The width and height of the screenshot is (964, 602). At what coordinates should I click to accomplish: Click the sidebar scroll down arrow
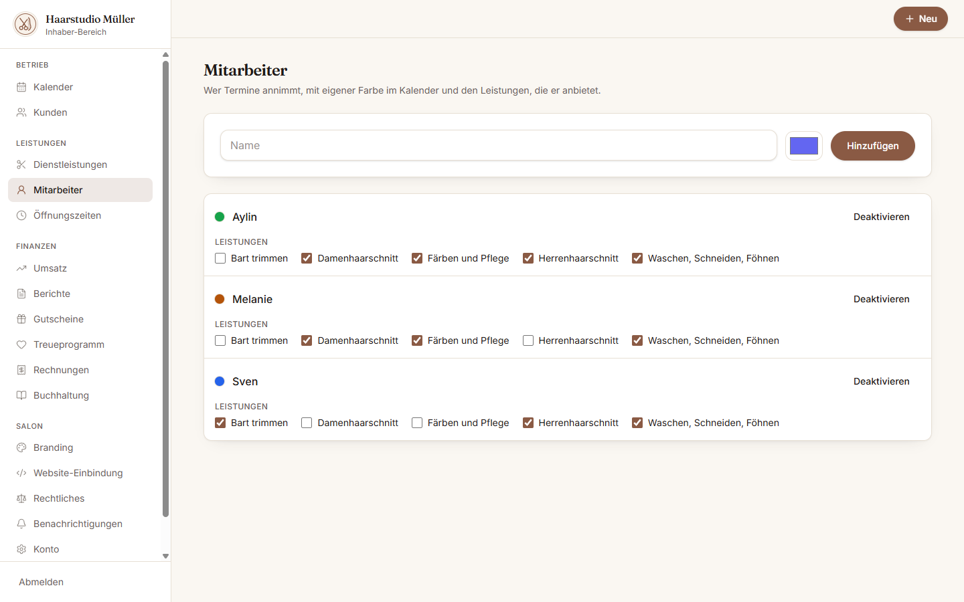[x=165, y=556]
